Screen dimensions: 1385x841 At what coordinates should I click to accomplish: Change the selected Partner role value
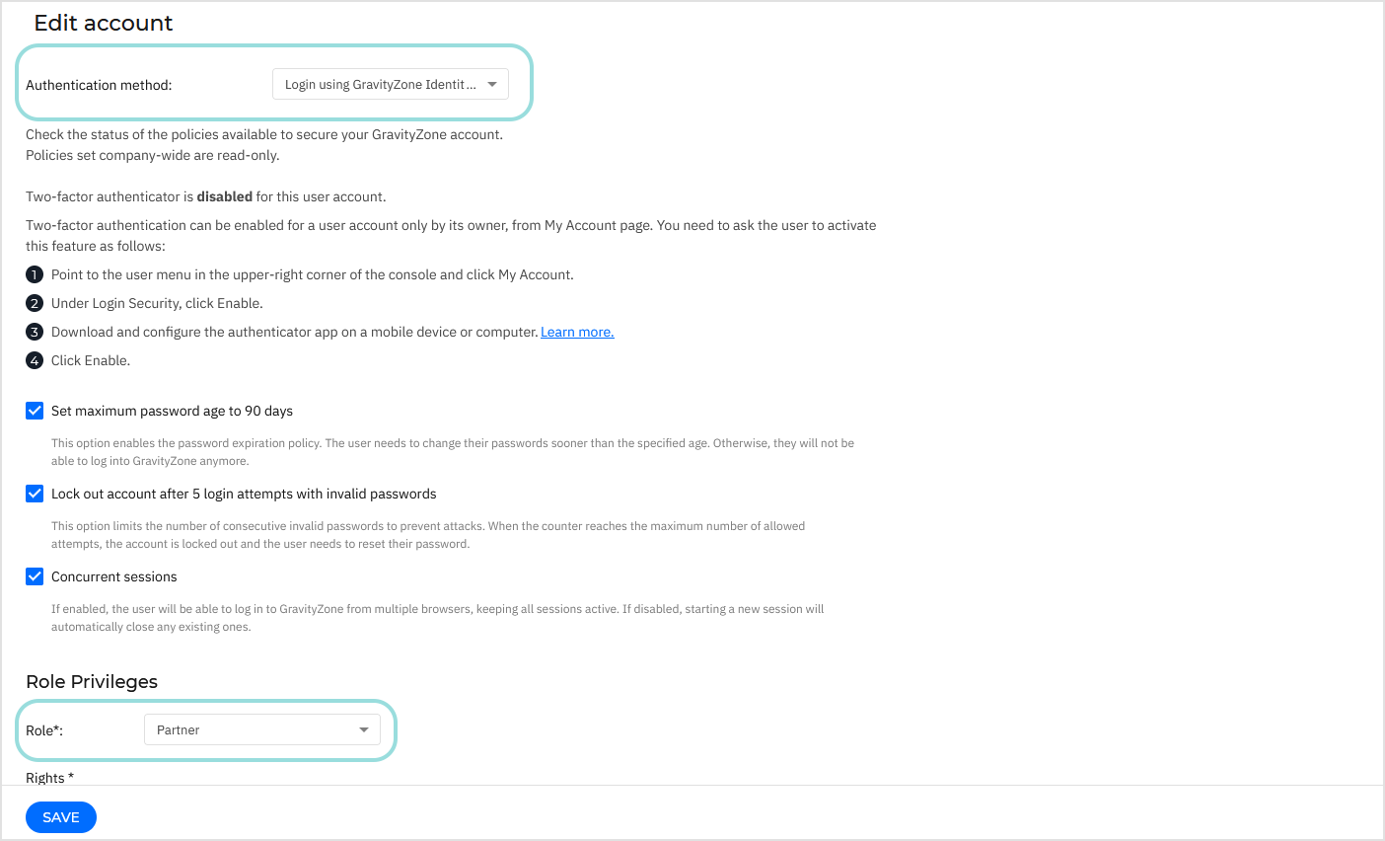point(261,729)
